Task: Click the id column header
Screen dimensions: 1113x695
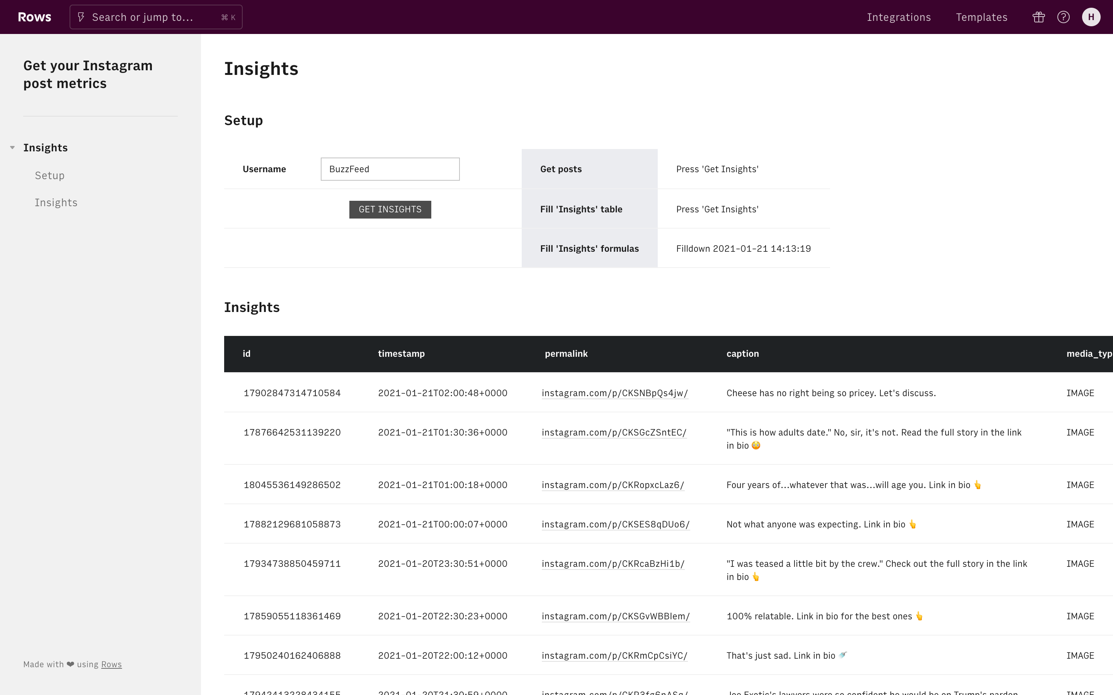Action: 247,353
